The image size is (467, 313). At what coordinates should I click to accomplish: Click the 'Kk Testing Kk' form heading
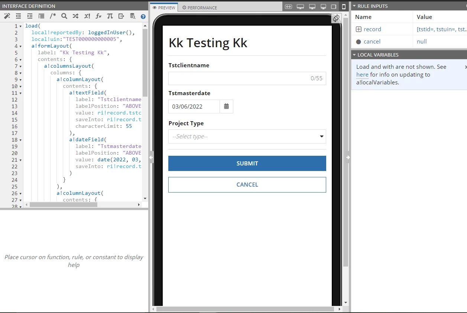point(208,43)
